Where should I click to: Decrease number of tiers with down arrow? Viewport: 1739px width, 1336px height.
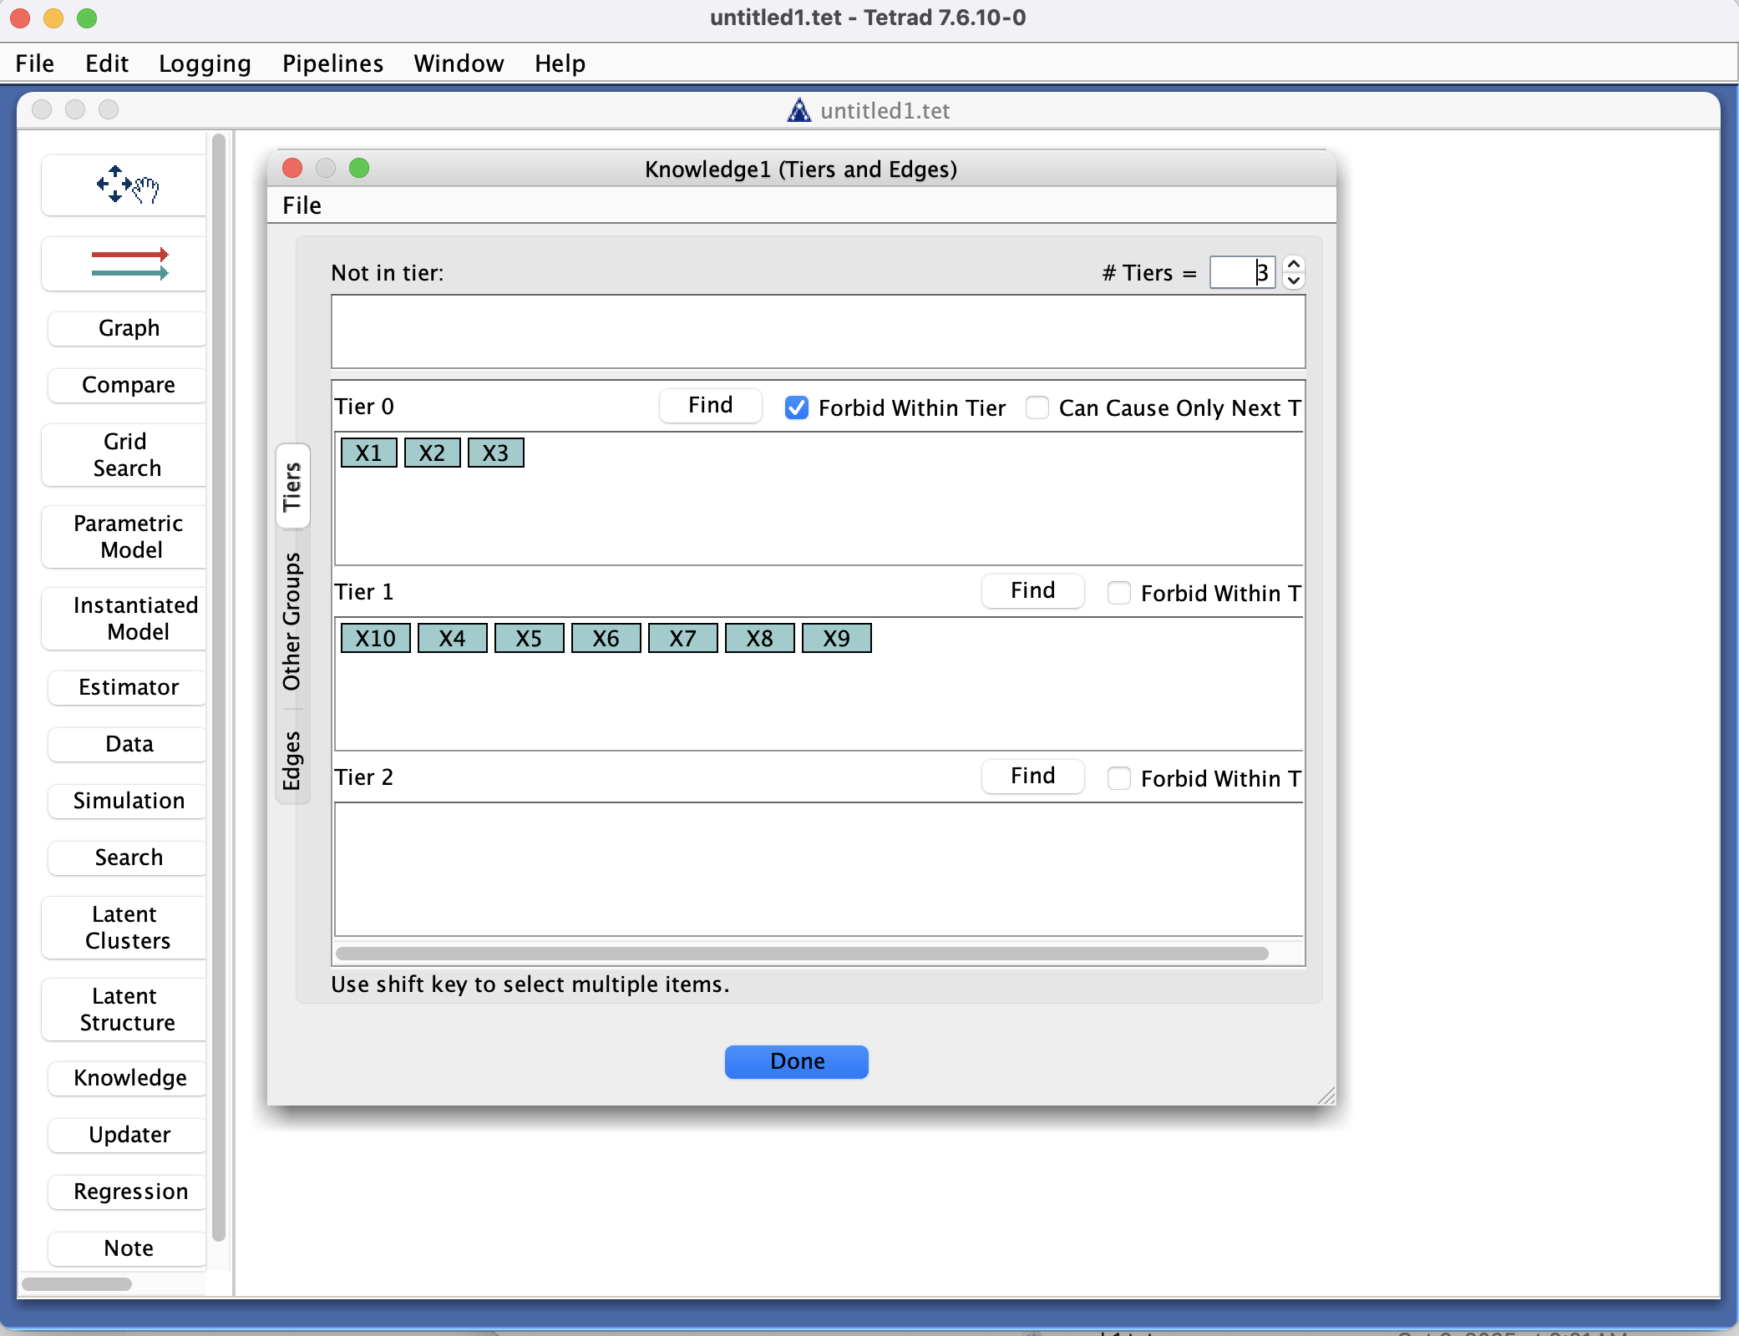pos(1294,281)
